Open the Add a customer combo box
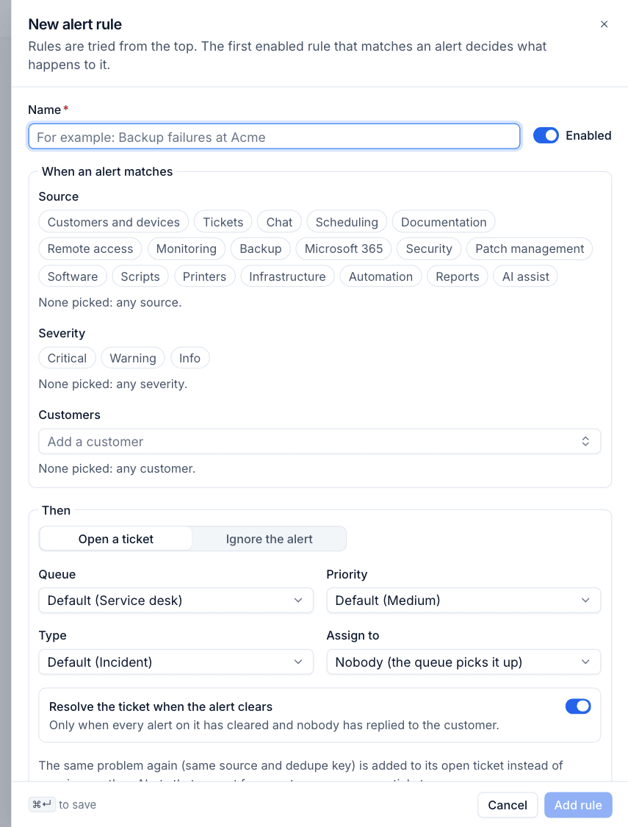The height and width of the screenshot is (827, 628). [x=320, y=442]
